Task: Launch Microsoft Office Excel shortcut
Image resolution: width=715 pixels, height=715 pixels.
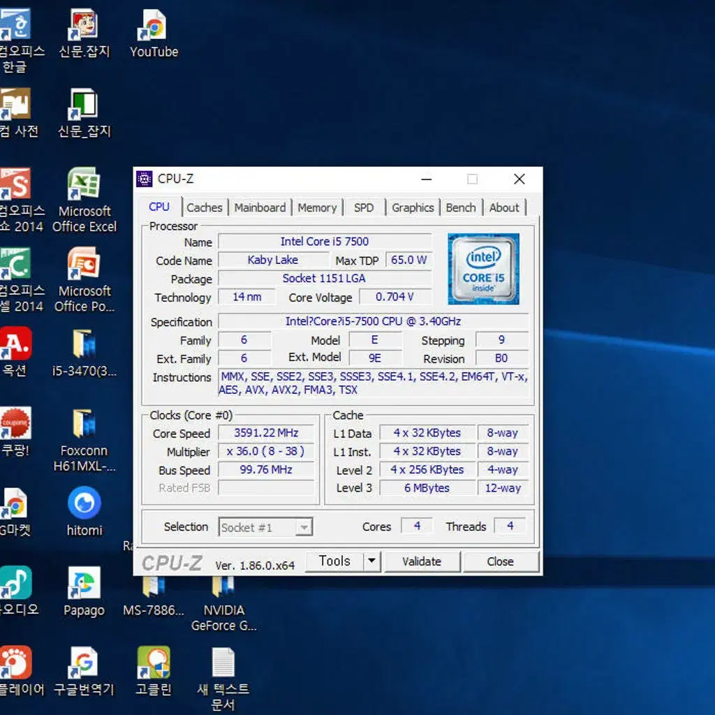Action: [x=84, y=200]
